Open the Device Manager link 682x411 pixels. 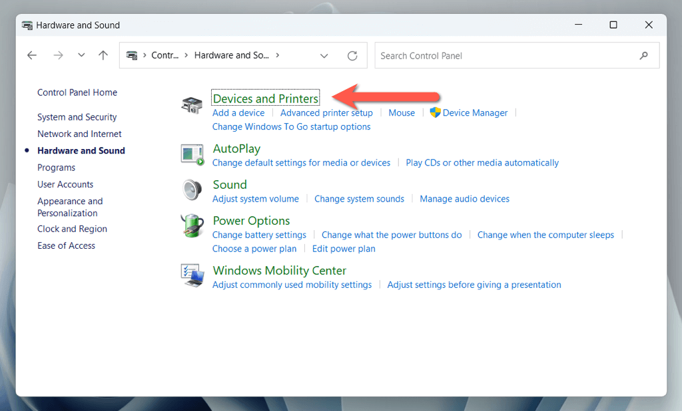(x=474, y=113)
